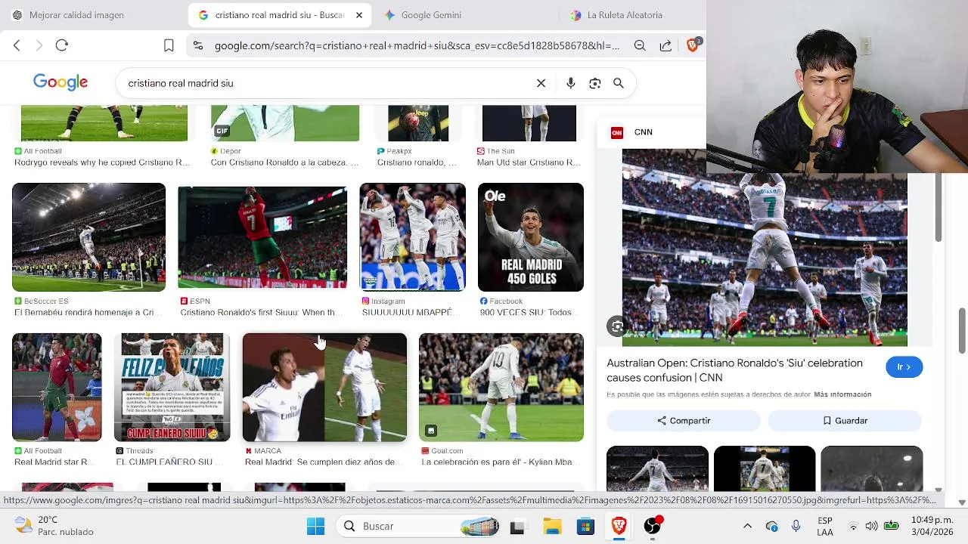Bookmark this page using the bookmark icon

click(169, 45)
